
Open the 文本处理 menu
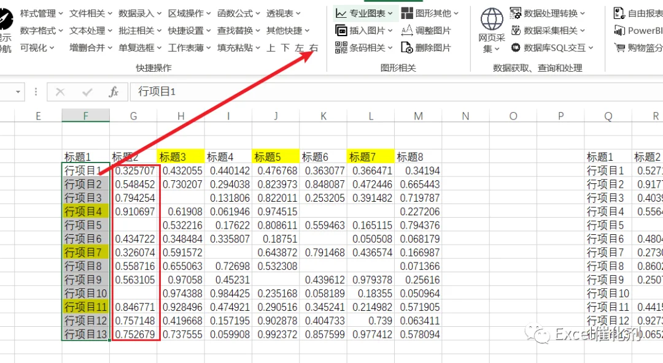[x=91, y=31]
